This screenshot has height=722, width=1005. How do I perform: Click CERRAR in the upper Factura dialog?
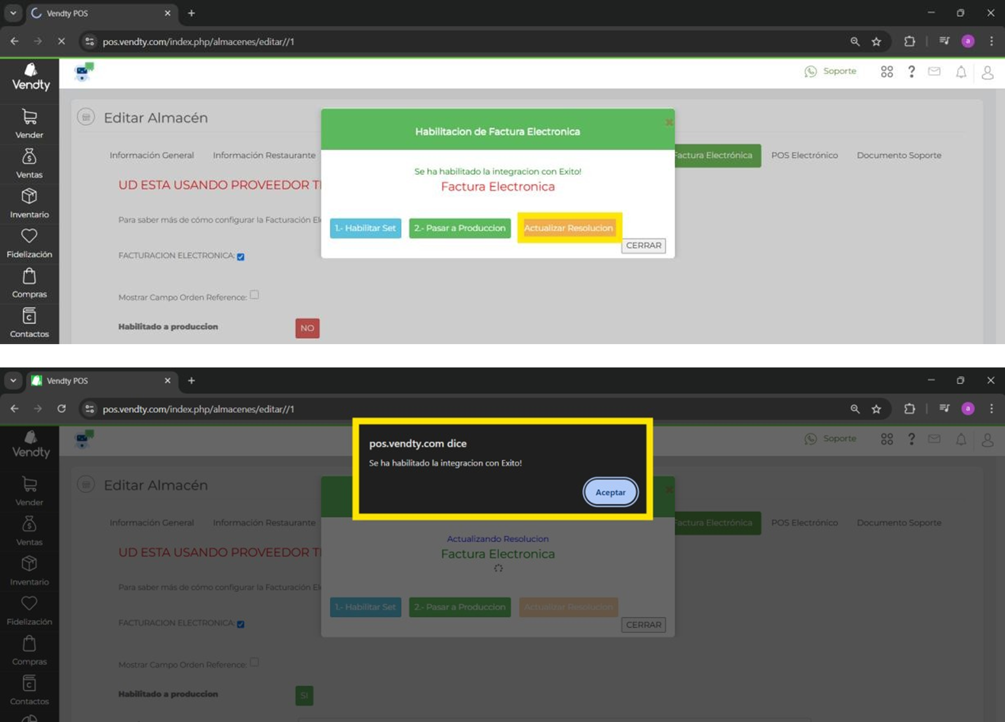pos(643,245)
